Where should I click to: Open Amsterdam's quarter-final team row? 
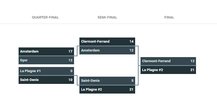[x=46, y=51]
